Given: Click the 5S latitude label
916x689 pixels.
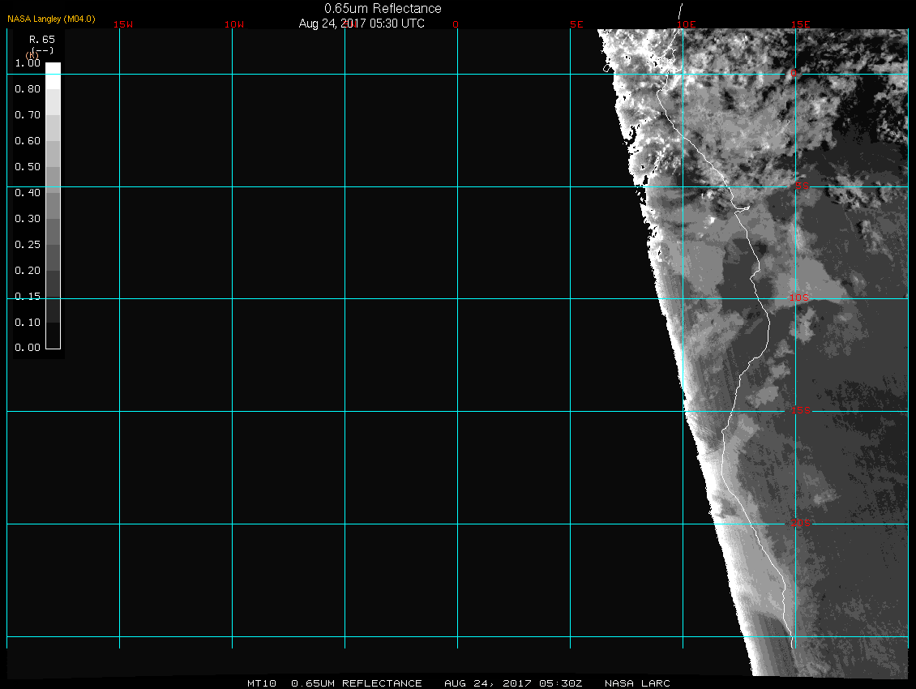Looking at the screenshot, I should [802, 187].
